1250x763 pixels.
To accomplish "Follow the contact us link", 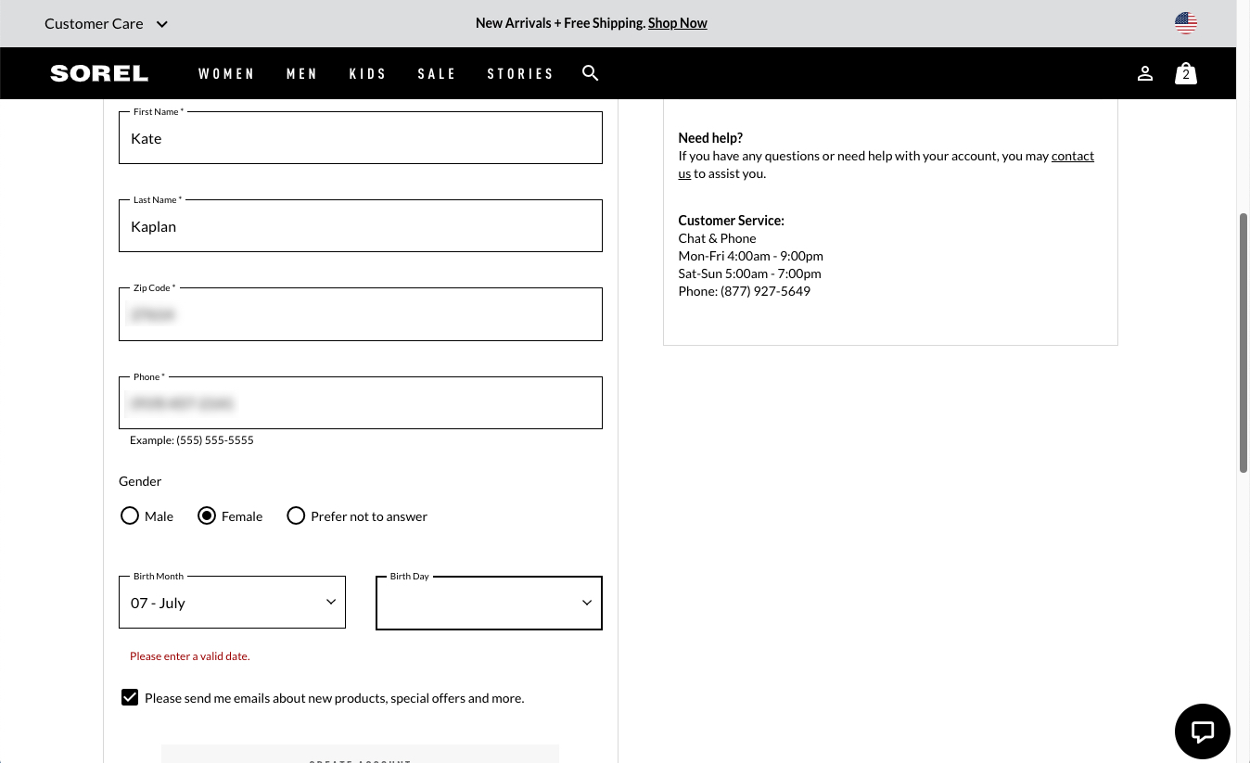I will (1072, 156).
